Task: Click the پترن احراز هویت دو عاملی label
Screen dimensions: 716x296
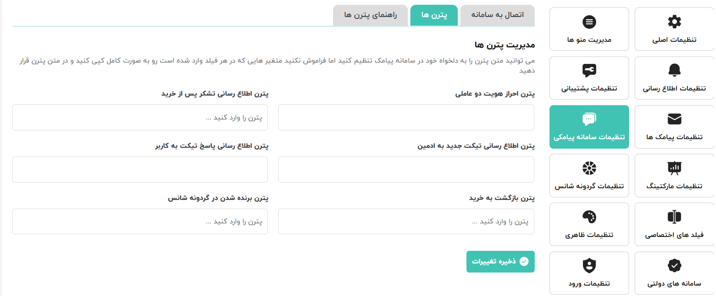Action: point(495,93)
